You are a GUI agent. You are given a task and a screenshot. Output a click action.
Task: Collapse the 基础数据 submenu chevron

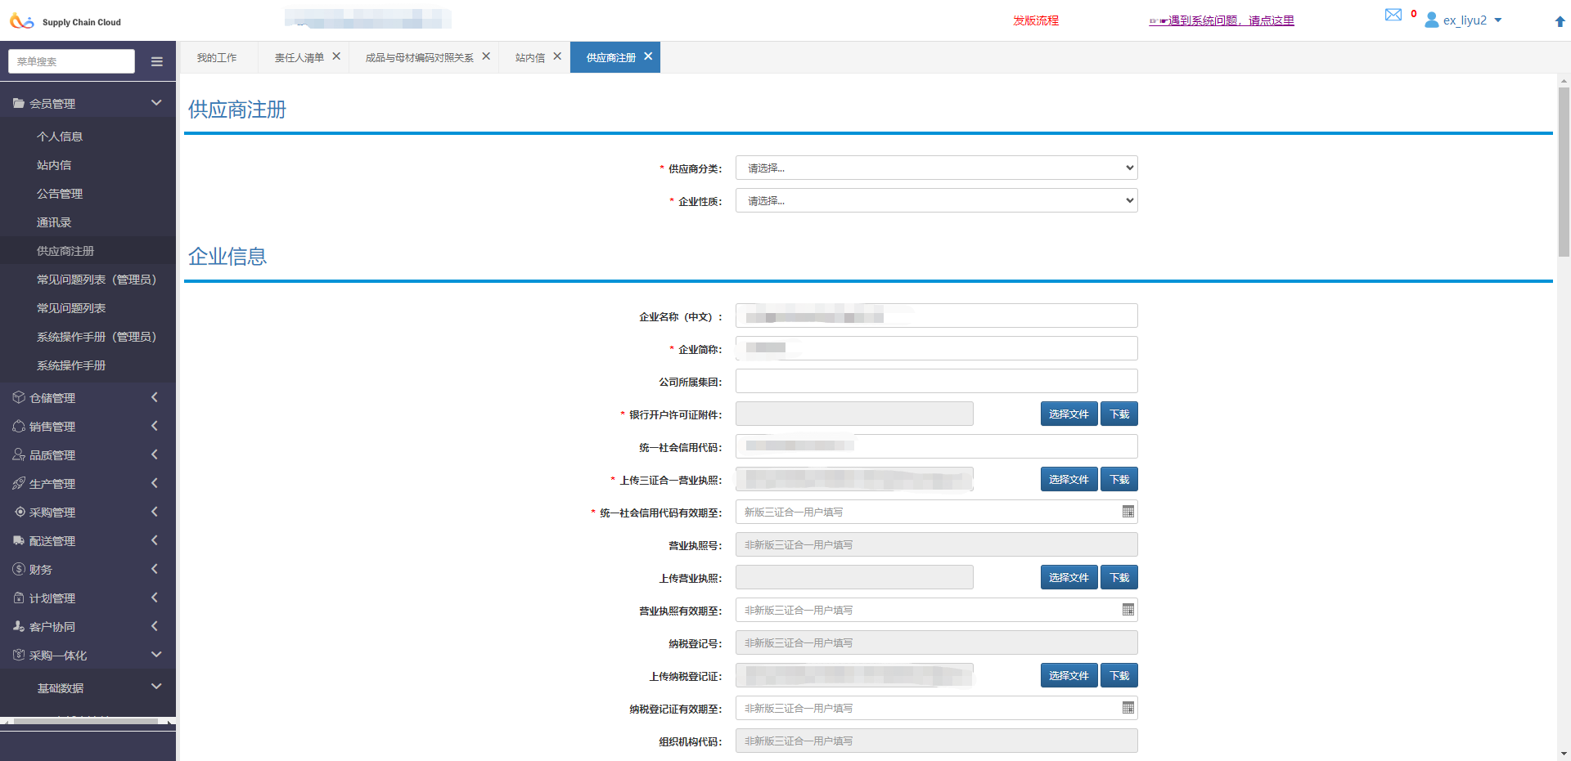[156, 687]
